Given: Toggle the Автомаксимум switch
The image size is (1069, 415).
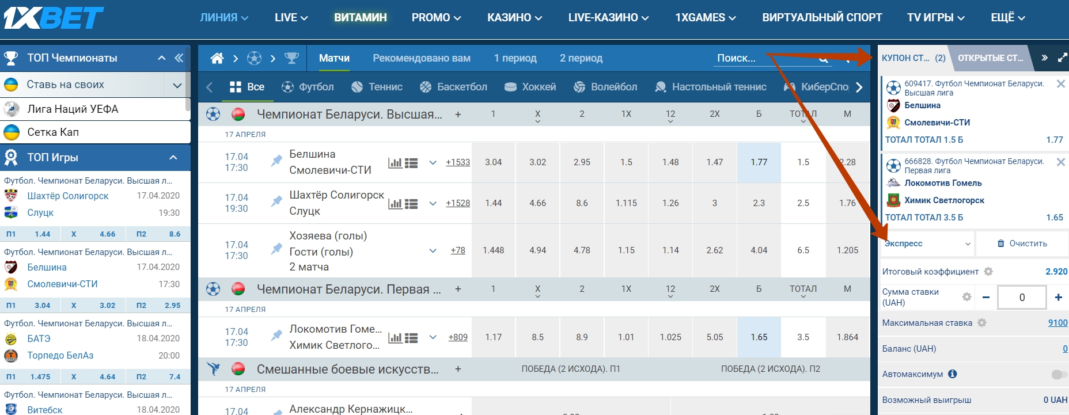Looking at the screenshot, I should tap(1059, 375).
